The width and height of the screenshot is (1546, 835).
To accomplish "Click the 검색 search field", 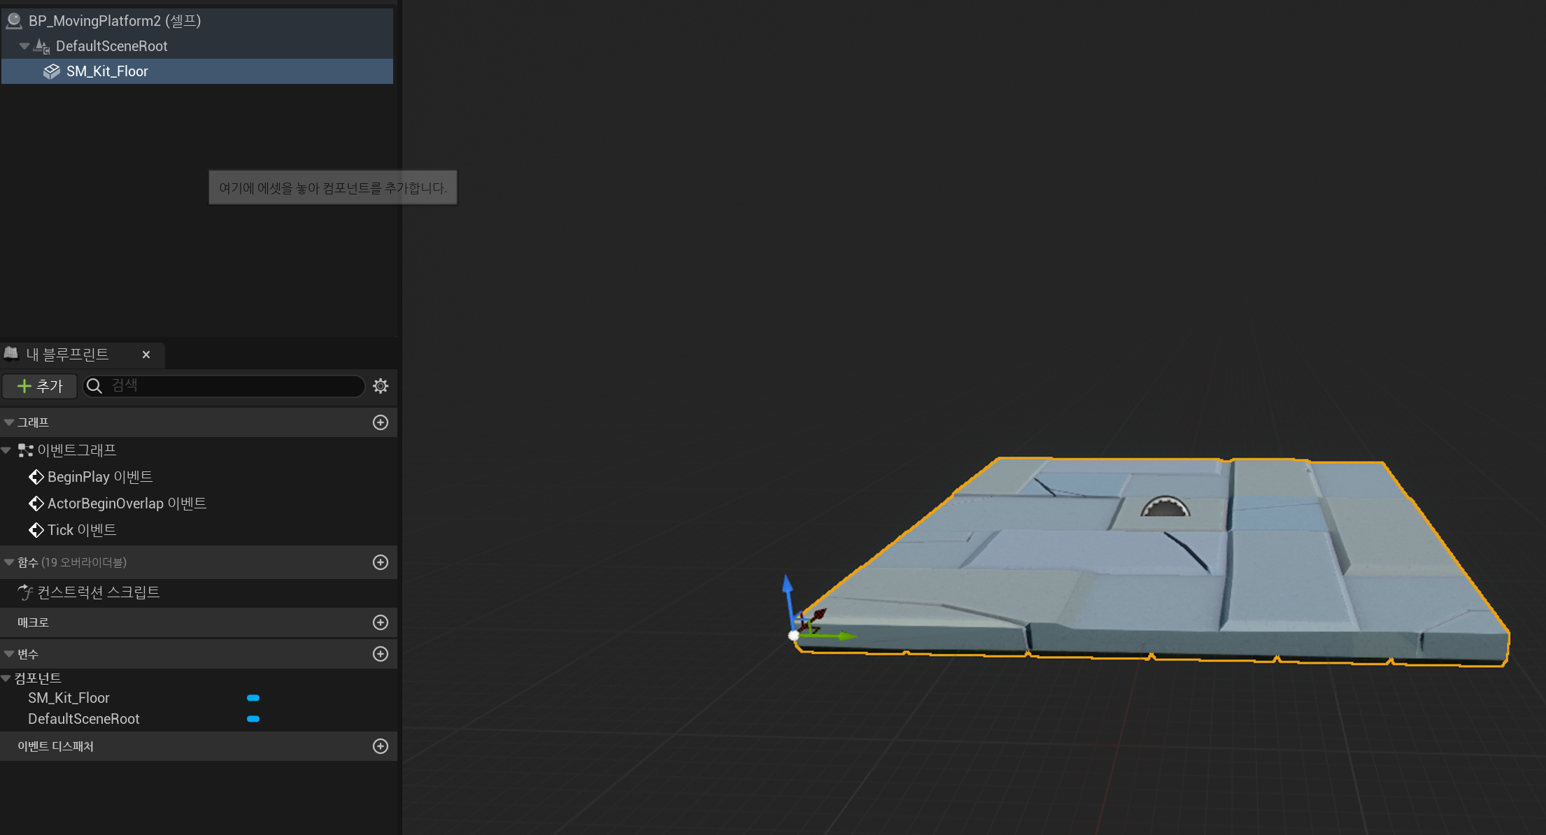I will click(231, 386).
